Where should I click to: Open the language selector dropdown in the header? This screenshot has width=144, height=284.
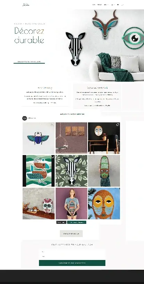(x=113, y=5)
